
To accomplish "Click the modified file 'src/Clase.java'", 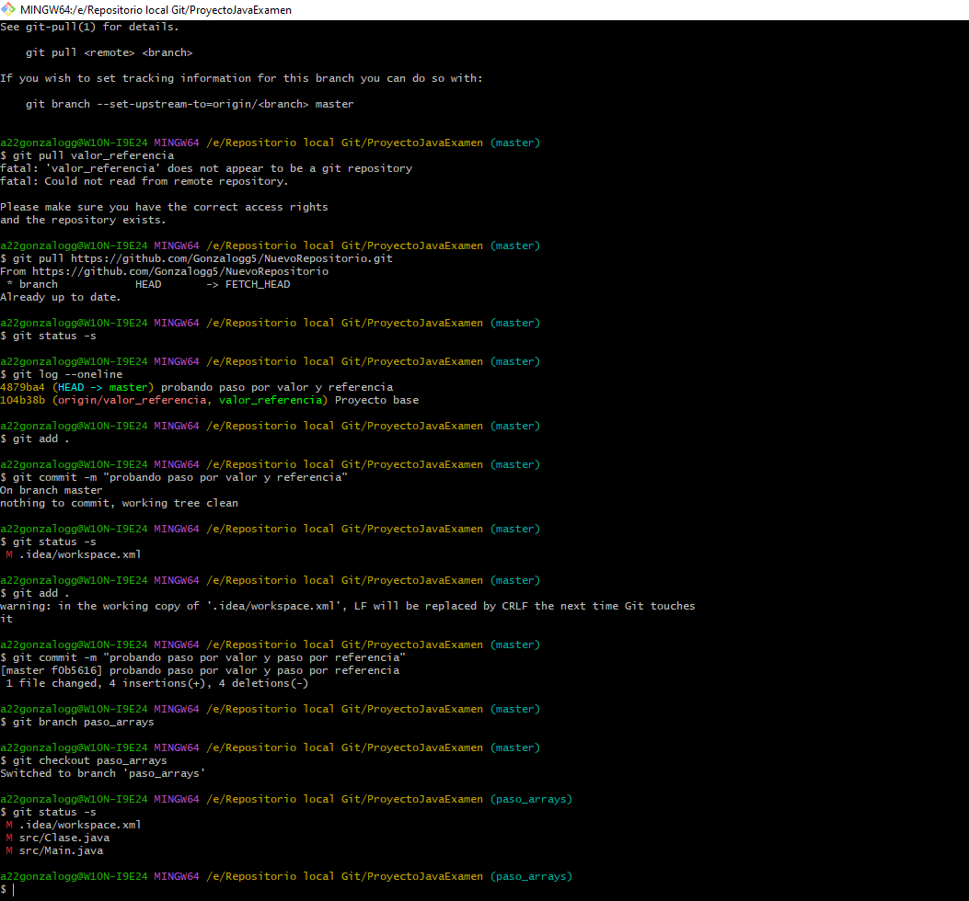I will click(64, 838).
